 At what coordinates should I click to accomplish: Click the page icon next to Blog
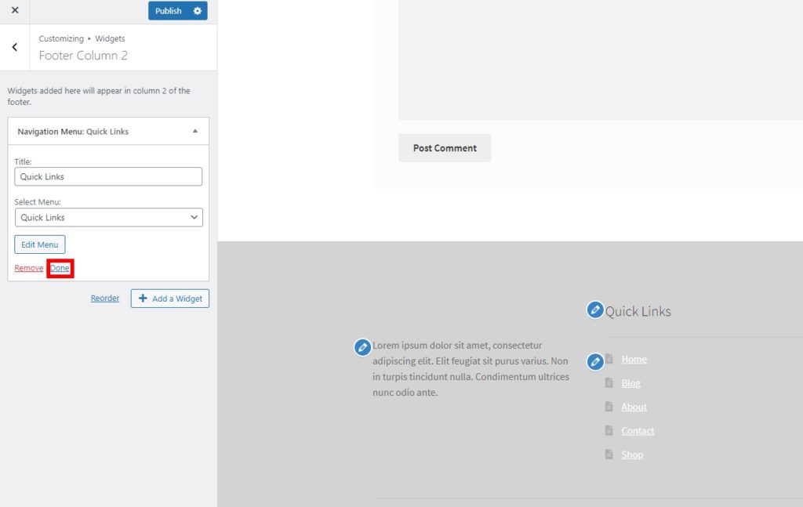tap(609, 382)
